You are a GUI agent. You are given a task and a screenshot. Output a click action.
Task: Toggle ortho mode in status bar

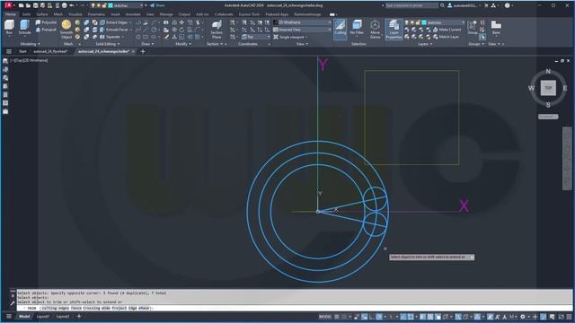[x=371, y=317]
